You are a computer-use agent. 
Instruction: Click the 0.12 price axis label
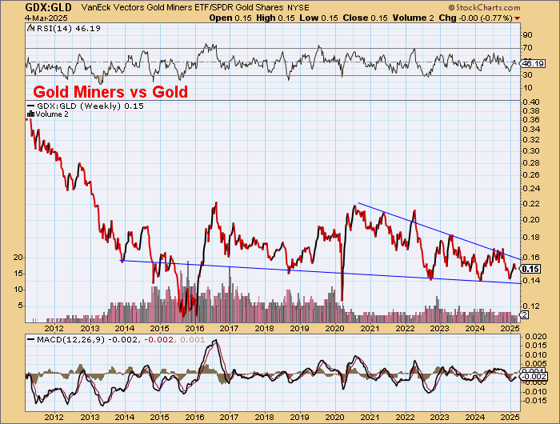[x=530, y=306]
